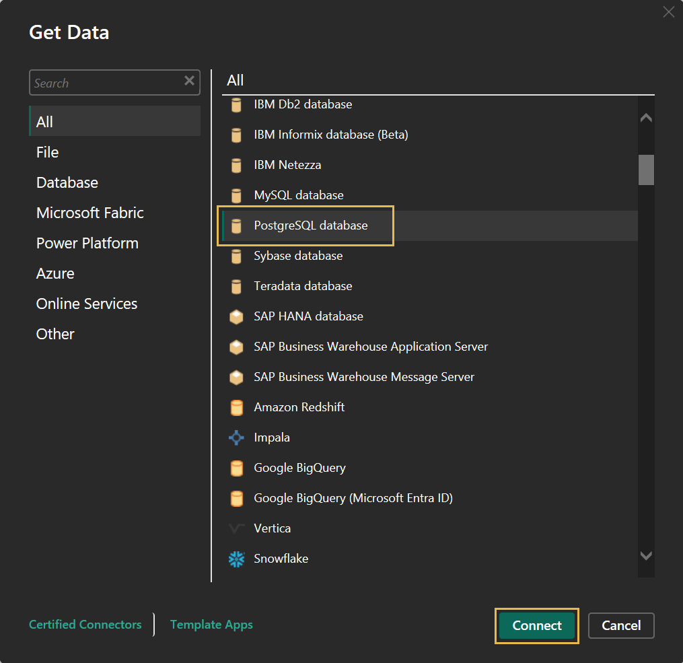Click the SAP Business Warehouse Application Server icon
Screen dimensions: 683x663
(236, 347)
